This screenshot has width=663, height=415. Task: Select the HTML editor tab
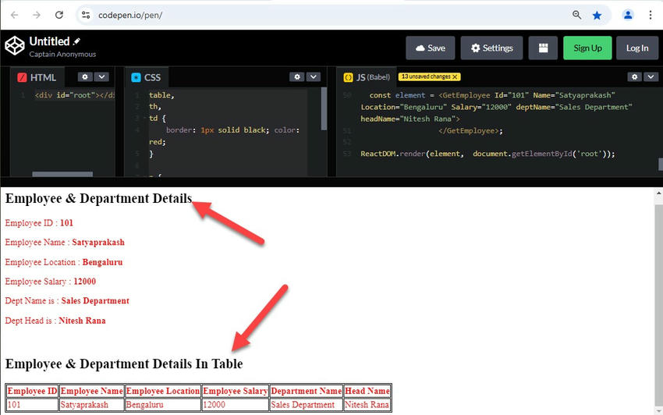click(37, 77)
